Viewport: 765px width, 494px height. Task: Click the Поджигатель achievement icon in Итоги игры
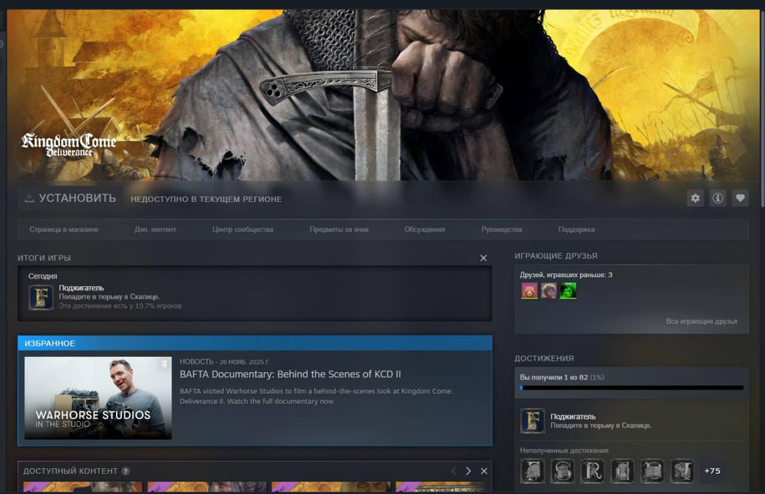(41, 297)
